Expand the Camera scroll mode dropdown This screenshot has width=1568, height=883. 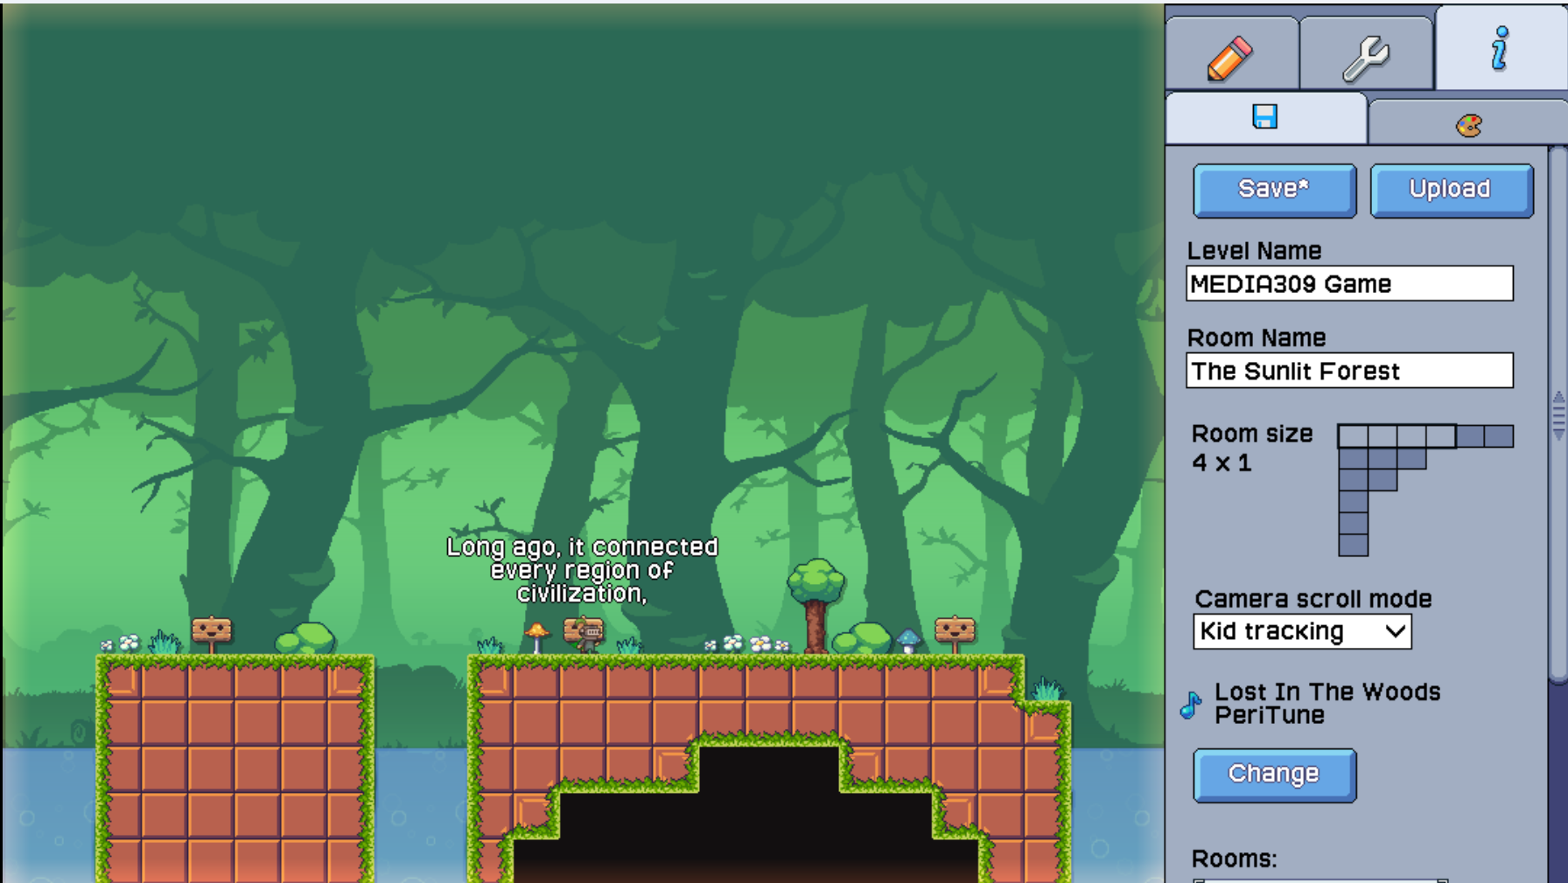[1302, 631]
